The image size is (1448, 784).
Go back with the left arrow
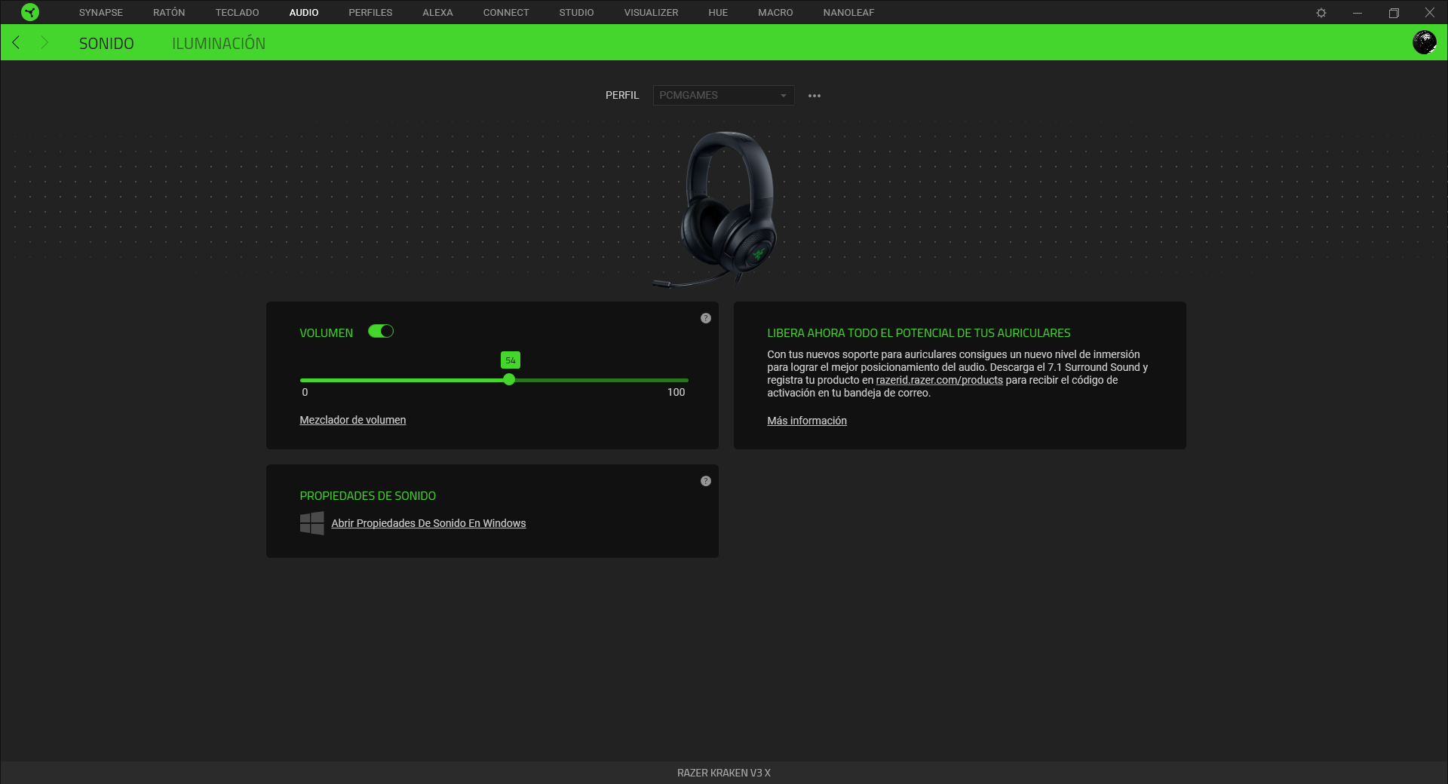click(16, 42)
